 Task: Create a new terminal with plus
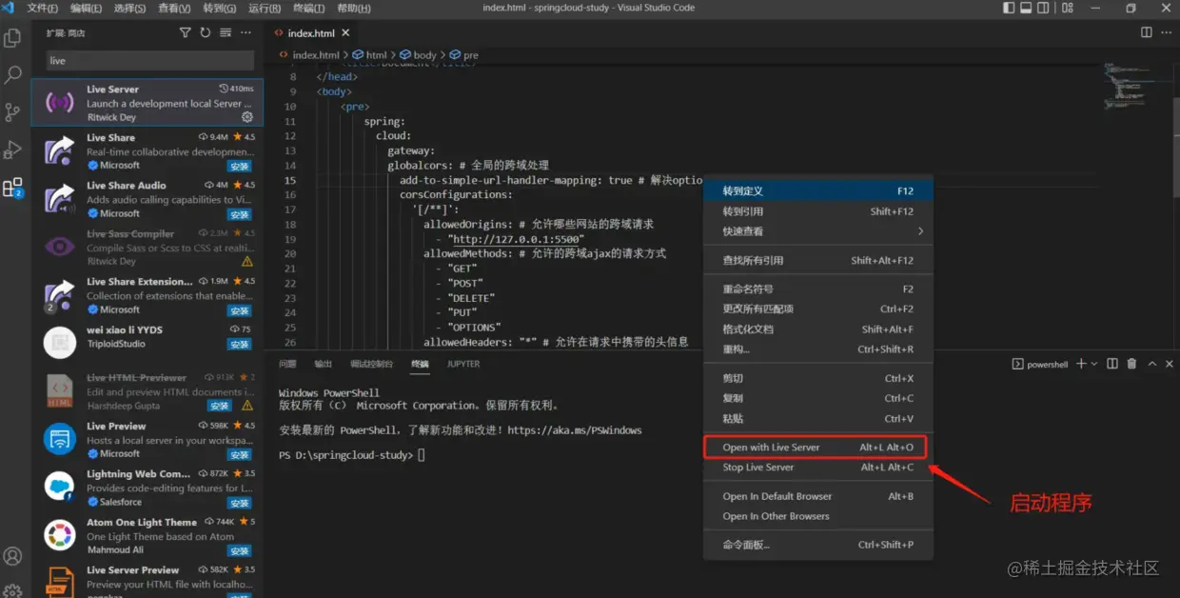click(x=1081, y=364)
